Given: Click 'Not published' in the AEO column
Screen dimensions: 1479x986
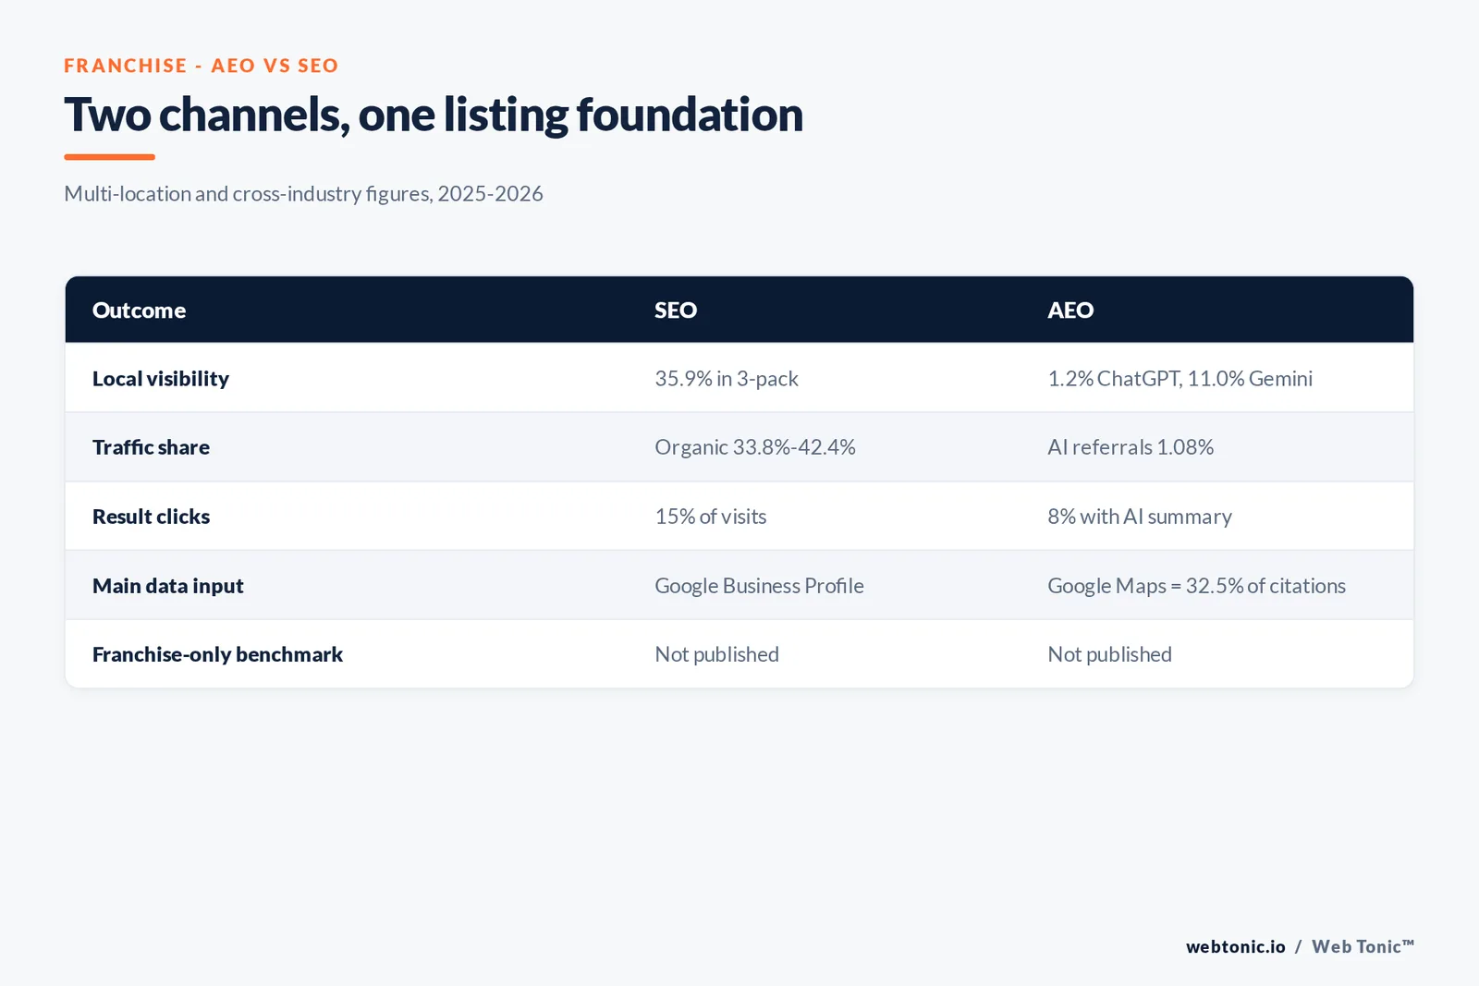Looking at the screenshot, I should pos(1110,654).
